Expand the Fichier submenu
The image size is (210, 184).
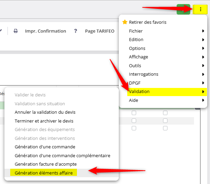(x=163, y=31)
